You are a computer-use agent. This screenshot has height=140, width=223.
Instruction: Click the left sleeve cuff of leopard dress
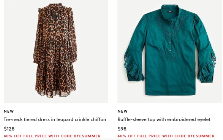(37, 60)
